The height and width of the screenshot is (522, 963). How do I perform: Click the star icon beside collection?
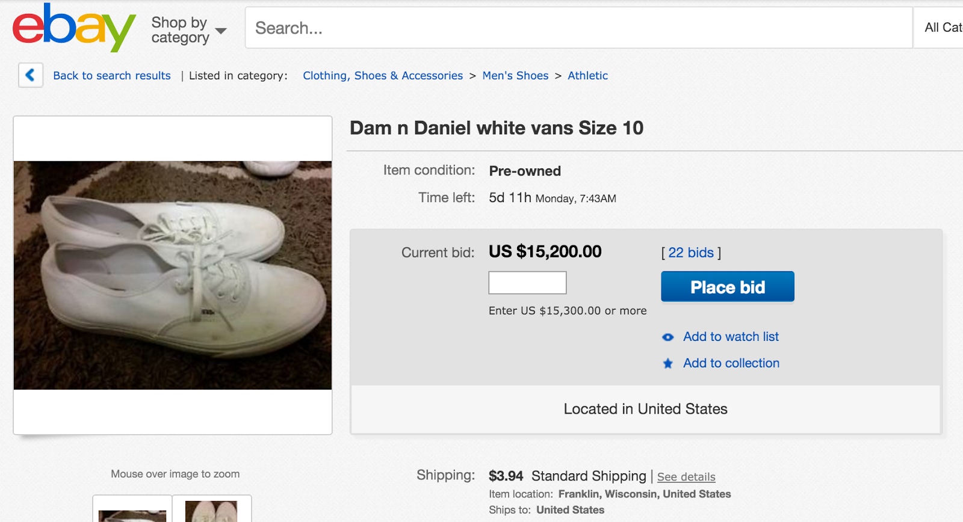(x=667, y=363)
